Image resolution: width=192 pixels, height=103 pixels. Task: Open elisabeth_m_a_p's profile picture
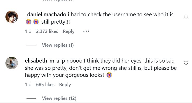[x=12, y=63]
